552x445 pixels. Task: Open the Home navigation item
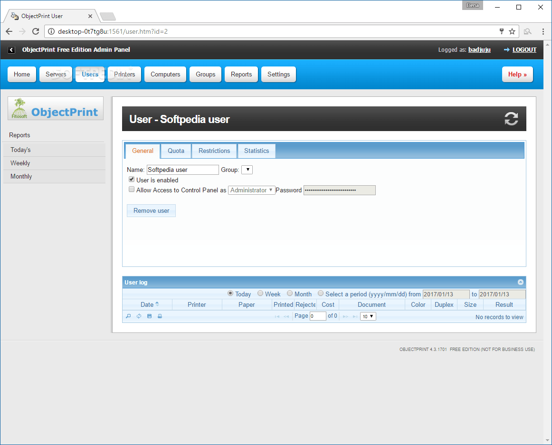tap(22, 74)
